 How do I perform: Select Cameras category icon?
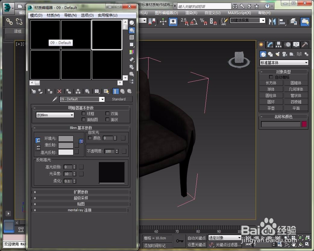(x=284, y=54)
